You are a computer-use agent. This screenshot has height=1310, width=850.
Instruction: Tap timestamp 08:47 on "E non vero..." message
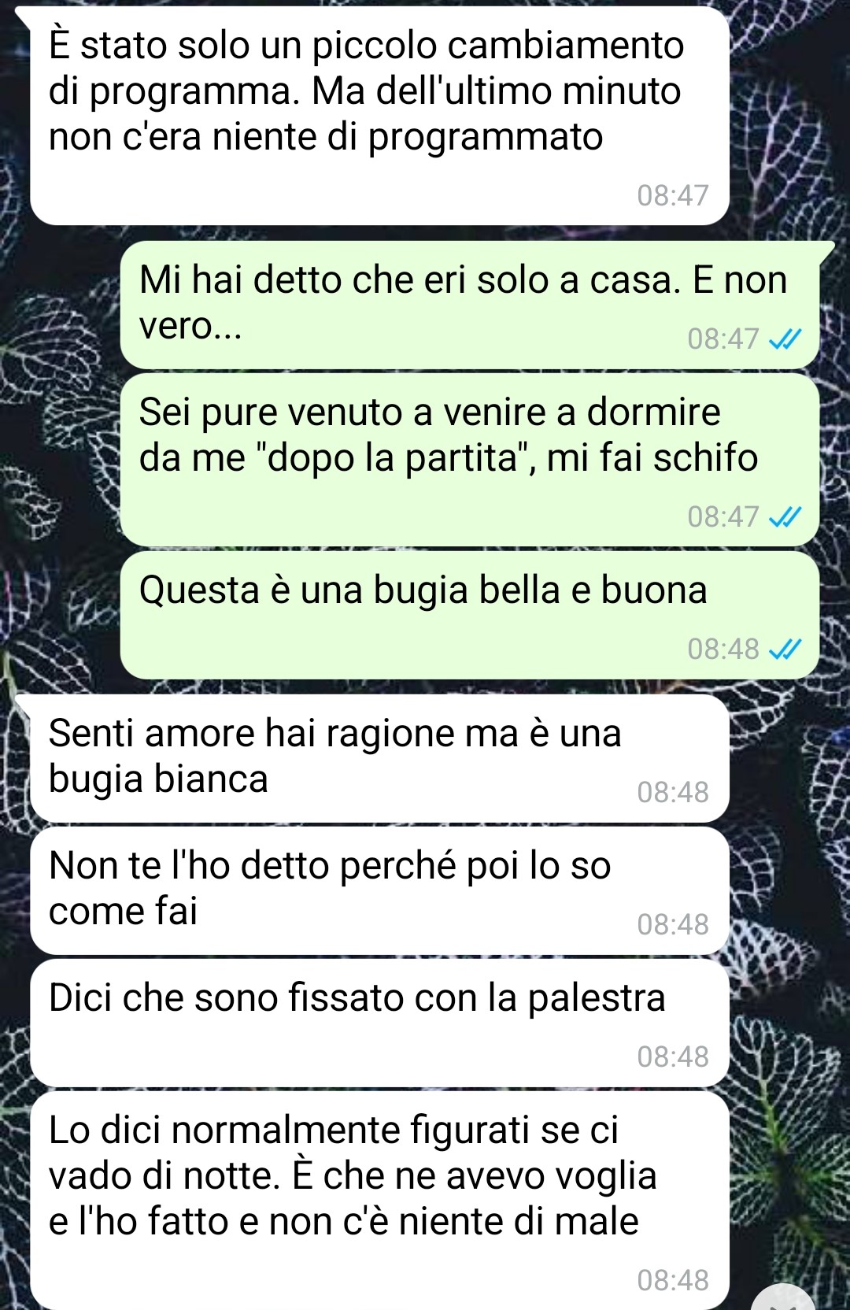click(723, 339)
